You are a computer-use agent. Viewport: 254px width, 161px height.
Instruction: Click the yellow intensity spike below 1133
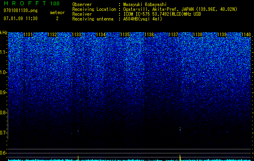(x=78, y=158)
